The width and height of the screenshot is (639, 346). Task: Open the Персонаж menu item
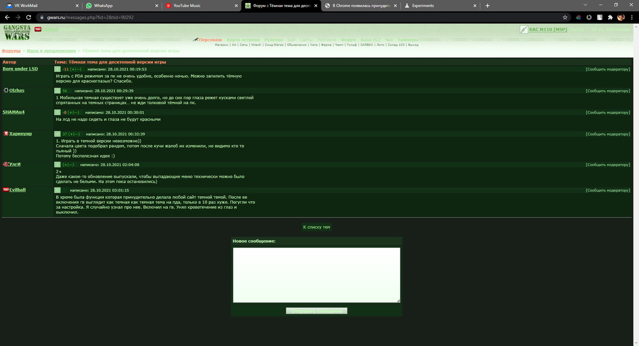coord(210,39)
